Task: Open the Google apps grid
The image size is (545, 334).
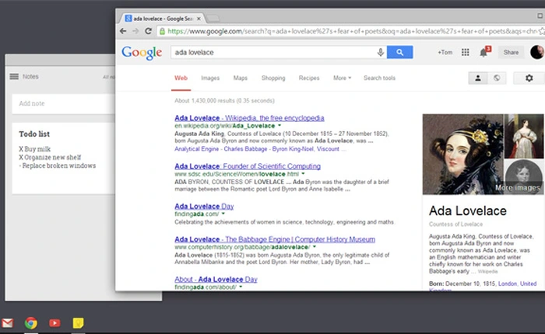Action: pos(466,52)
